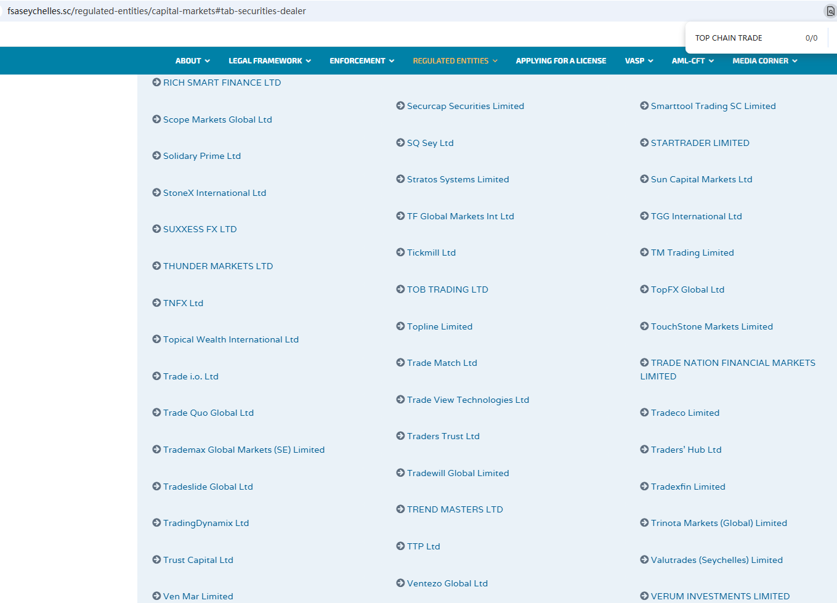Open the TGG International Ltd link

coord(697,216)
